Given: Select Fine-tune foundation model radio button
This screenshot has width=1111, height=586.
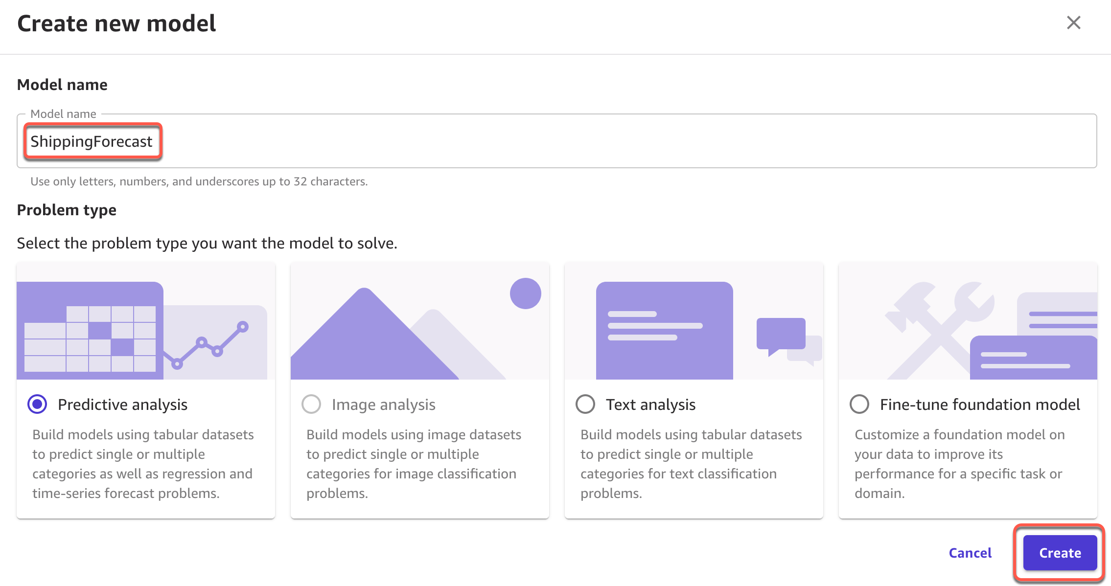Looking at the screenshot, I should tap(859, 404).
